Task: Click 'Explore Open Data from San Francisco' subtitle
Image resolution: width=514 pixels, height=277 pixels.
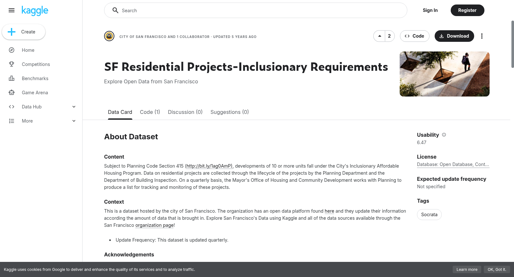Action: click(151, 81)
